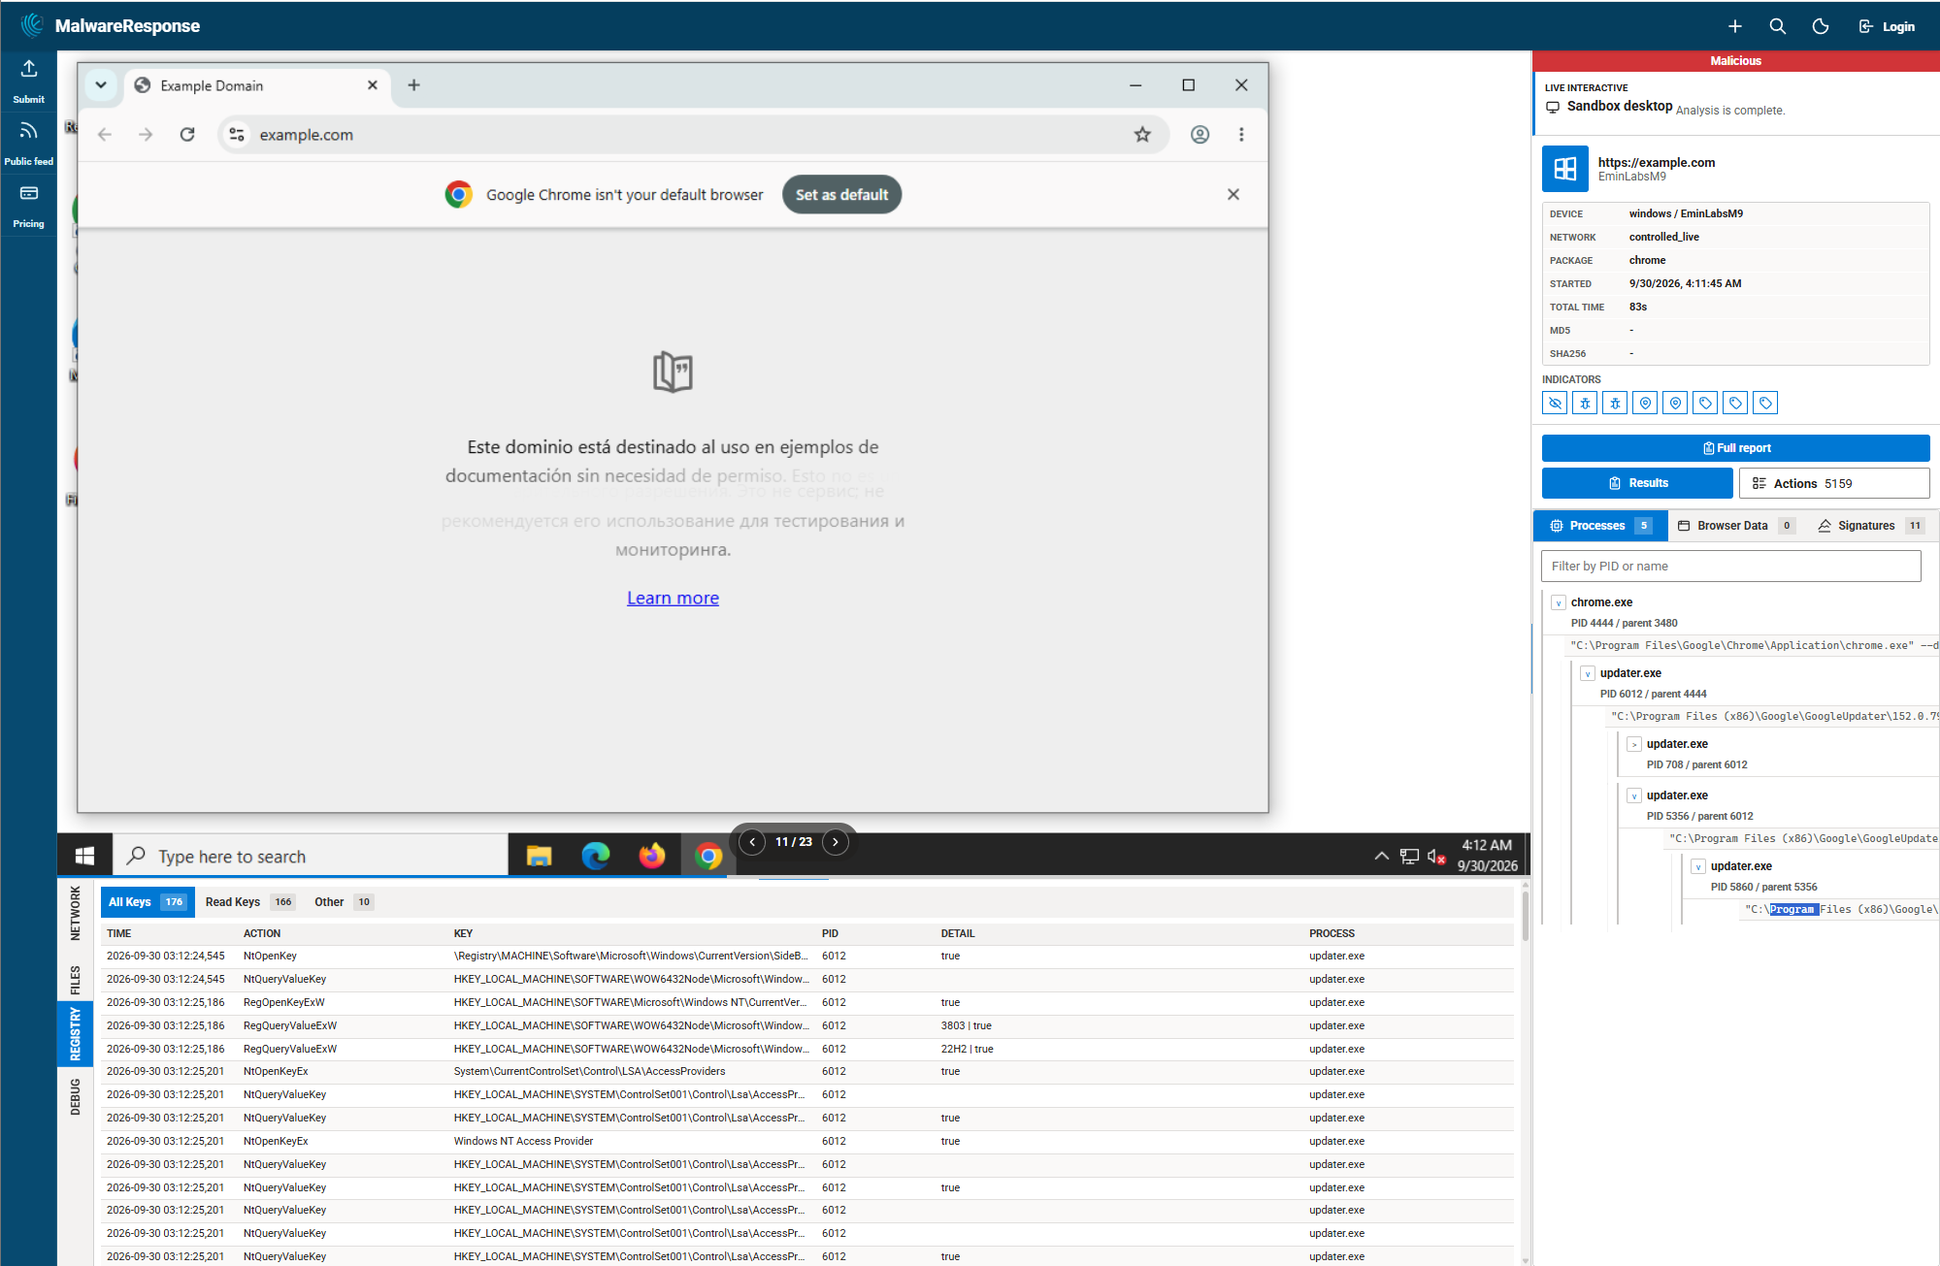Viewport: 1940px width, 1266px height.
Task: Click the Learn more link
Action: click(673, 599)
